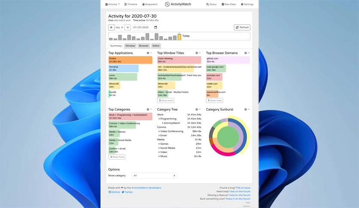This screenshot has height=208, width=359.
Task: Open Top Browser Domains gear options
Action: coord(246,53)
